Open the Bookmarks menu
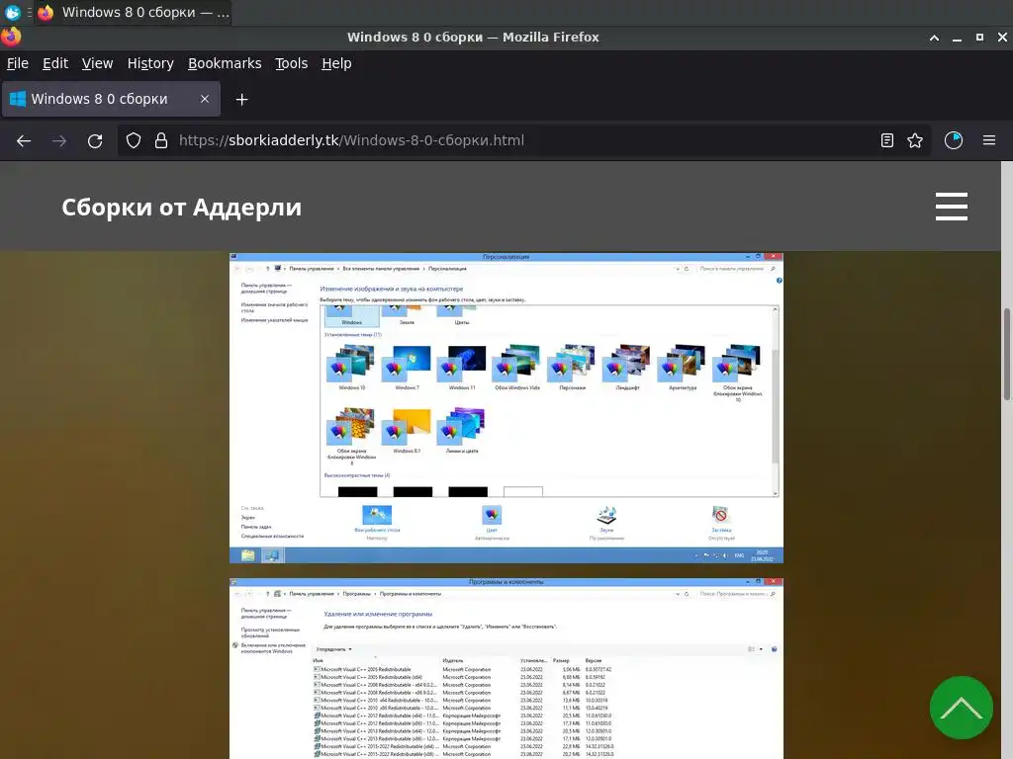Image resolution: width=1013 pixels, height=759 pixels. click(x=225, y=63)
